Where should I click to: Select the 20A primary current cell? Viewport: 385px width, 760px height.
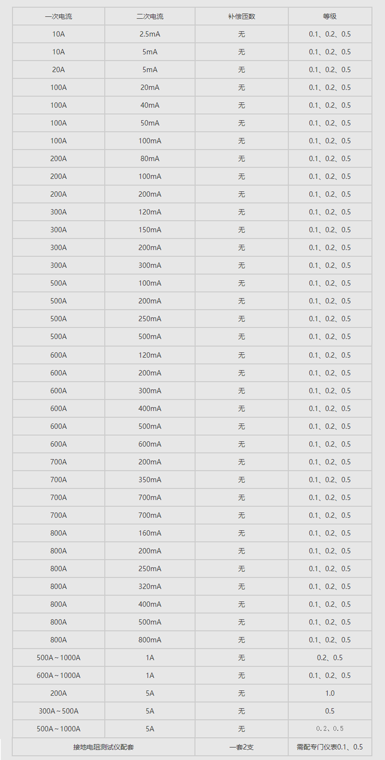coord(59,69)
